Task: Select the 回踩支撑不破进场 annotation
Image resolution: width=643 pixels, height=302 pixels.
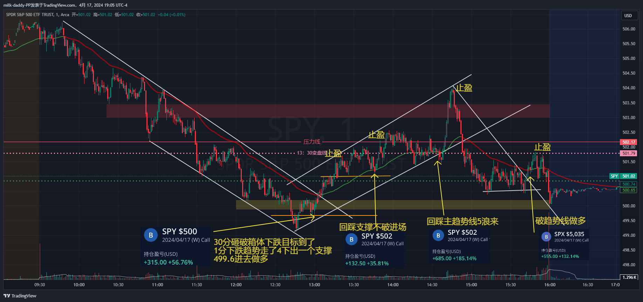Action: pos(372,227)
